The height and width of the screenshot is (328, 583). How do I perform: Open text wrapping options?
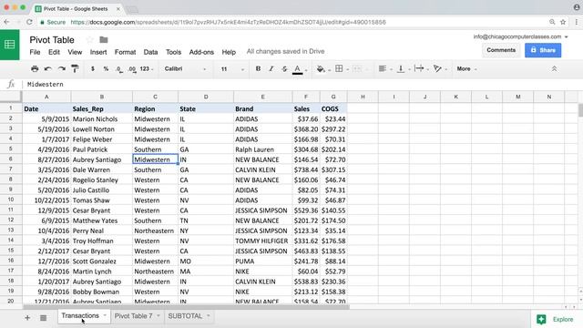tap(419, 68)
